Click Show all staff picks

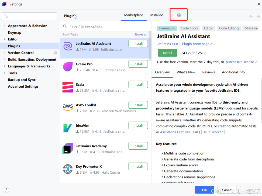(x=141, y=35)
